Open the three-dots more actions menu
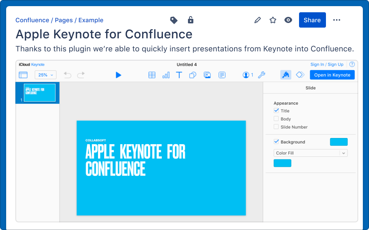The height and width of the screenshot is (230, 369). (x=337, y=20)
